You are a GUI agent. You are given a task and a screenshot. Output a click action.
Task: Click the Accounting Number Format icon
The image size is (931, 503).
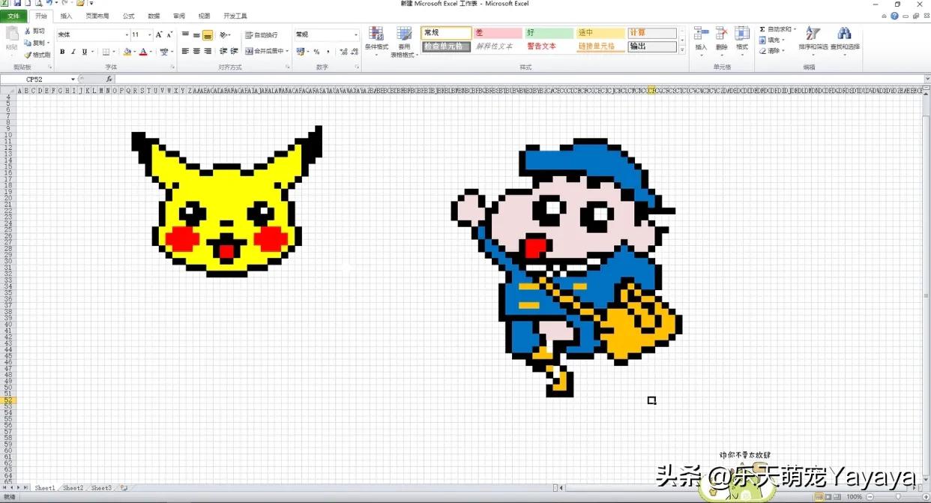coord(300,52)
